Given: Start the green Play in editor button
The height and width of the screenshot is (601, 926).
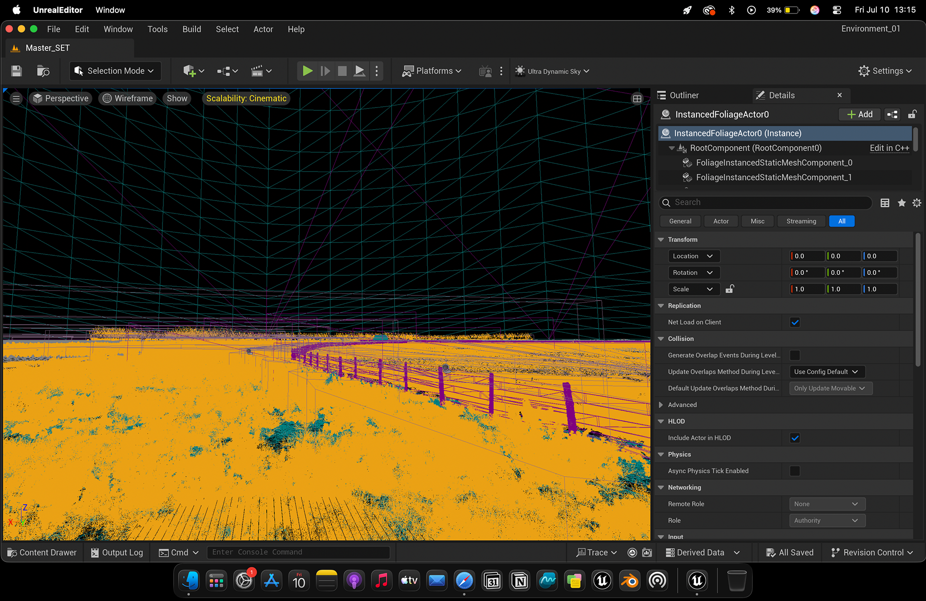Looking at the screenshot, I should click(307, 71).
